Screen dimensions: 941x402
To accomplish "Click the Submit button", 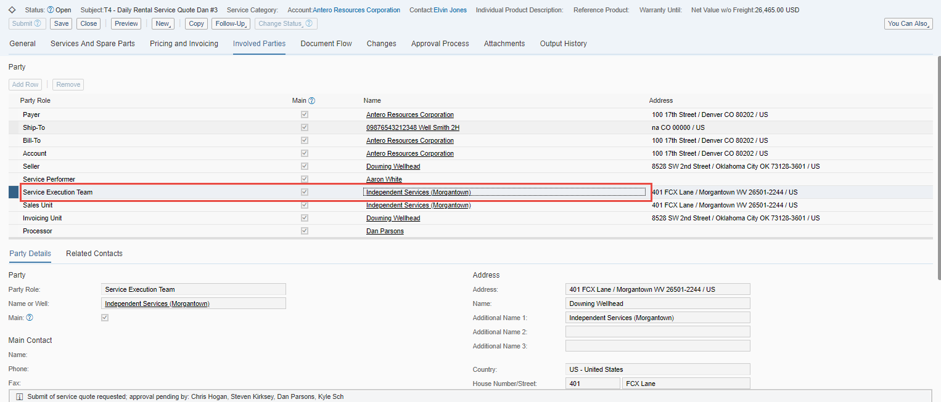I will (28, 23).
